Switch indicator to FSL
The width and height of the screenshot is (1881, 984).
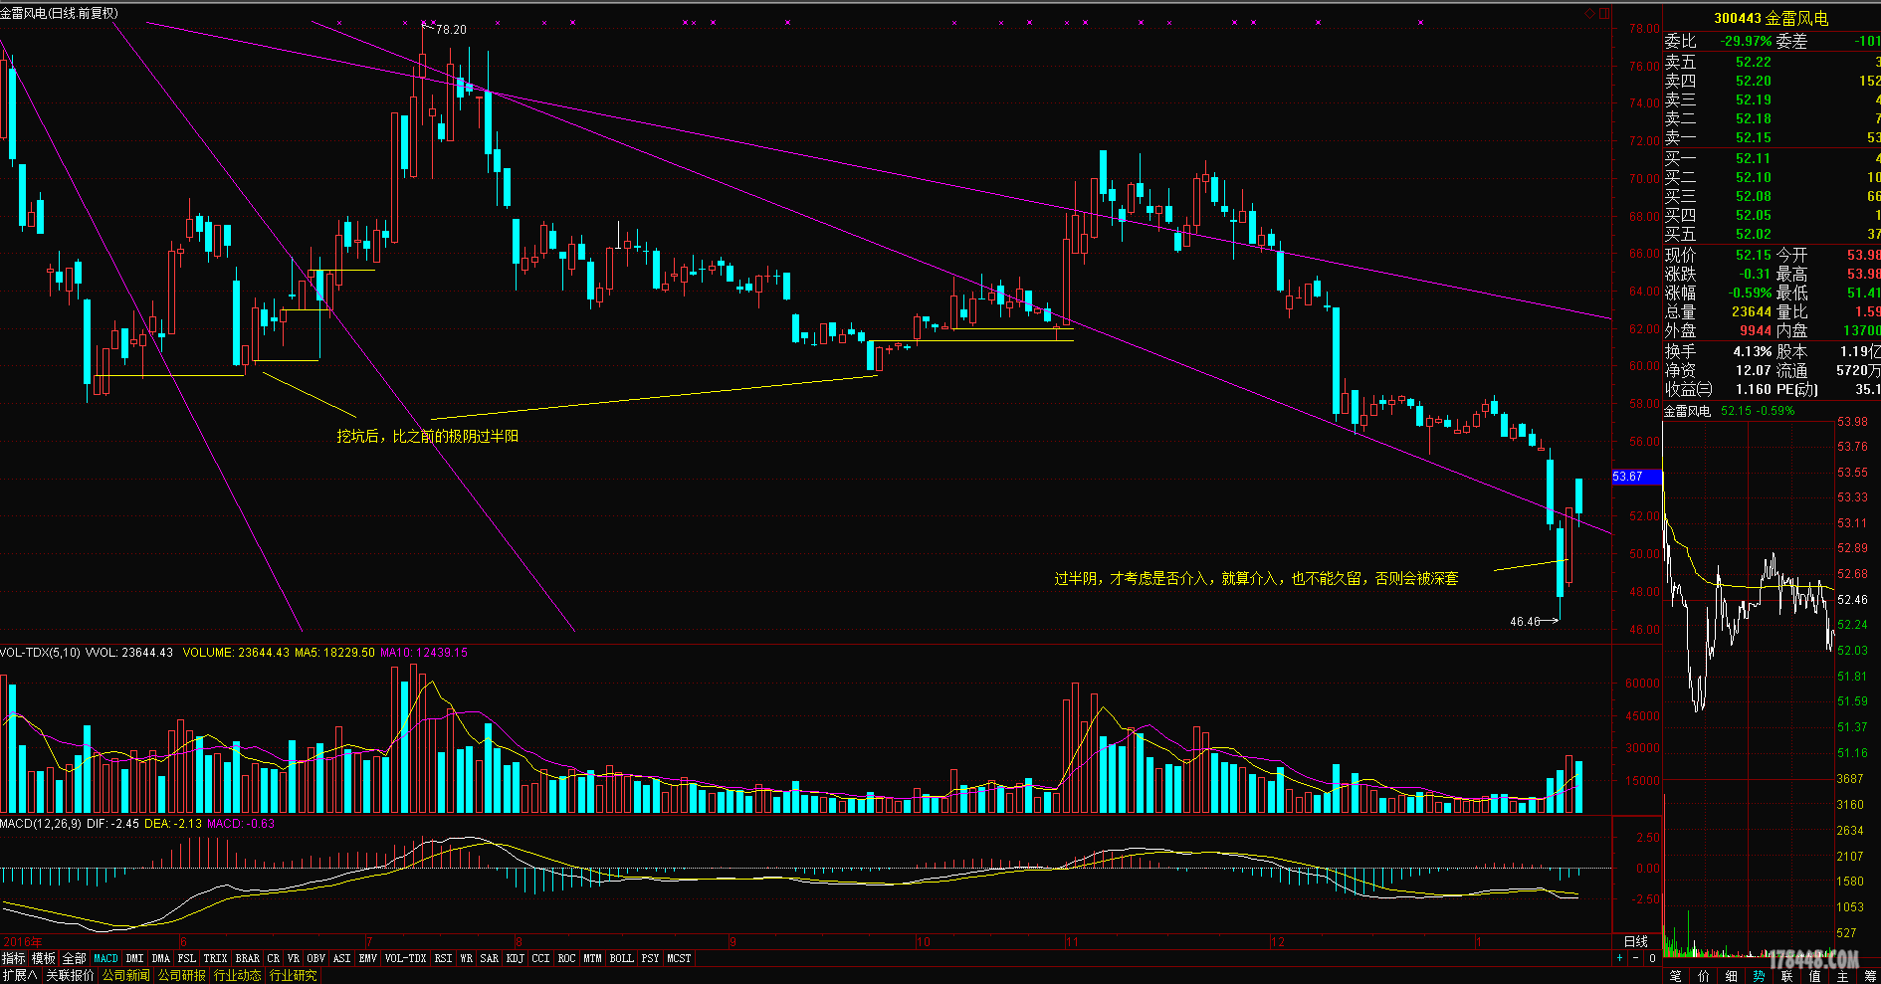(x=187, y=958)
